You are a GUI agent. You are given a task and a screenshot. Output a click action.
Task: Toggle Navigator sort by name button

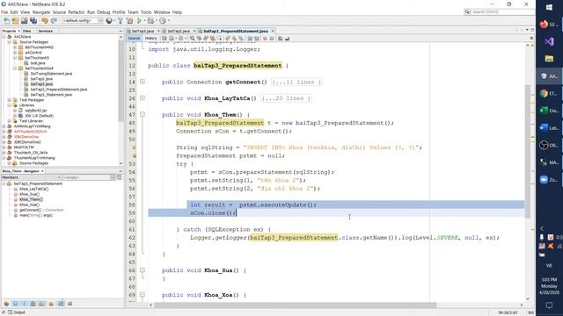point(61,304)
